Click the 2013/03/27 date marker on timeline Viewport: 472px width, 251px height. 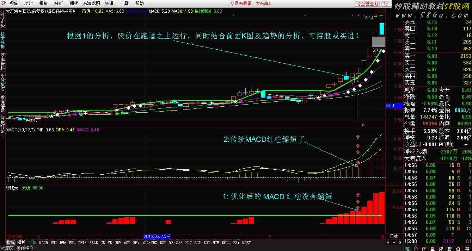(x=158, y=236)
